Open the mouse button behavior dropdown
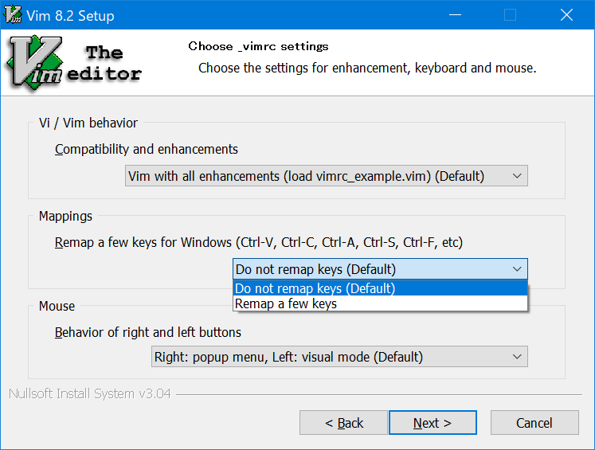The image size is (595, 450). coord(339,357)
